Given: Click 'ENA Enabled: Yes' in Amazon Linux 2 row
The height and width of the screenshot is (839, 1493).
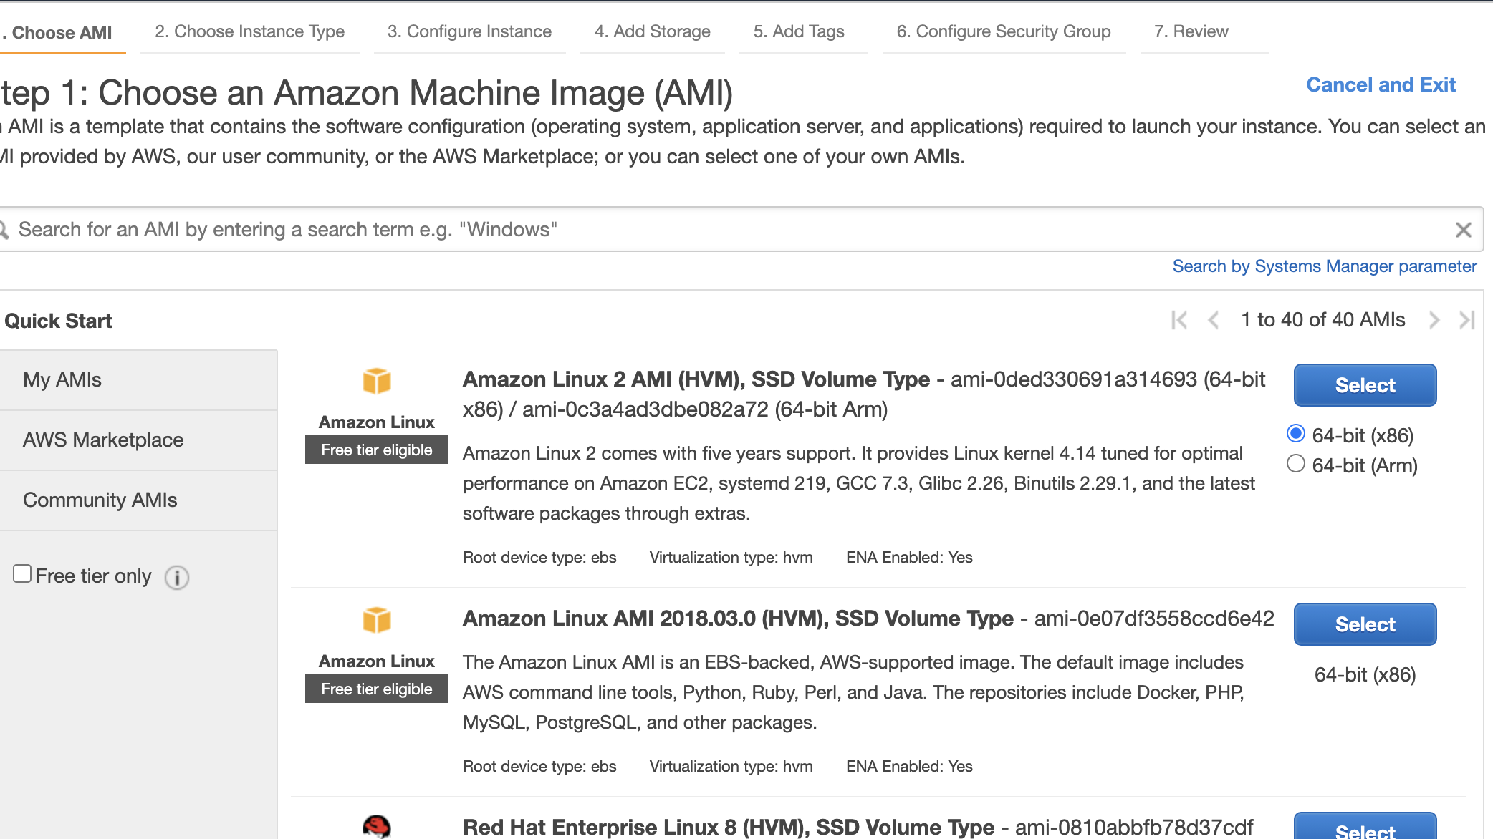Looking at the screenshot, I should tap(909, 558).
